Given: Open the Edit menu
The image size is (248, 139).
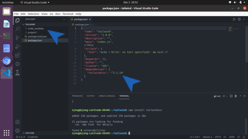Looking at the screenshot, I should click(23, 14).
